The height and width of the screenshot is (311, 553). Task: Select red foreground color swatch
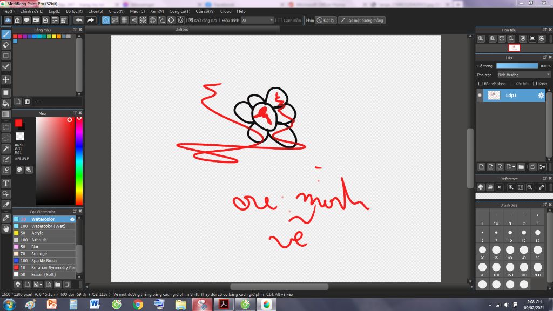point(18,123)
